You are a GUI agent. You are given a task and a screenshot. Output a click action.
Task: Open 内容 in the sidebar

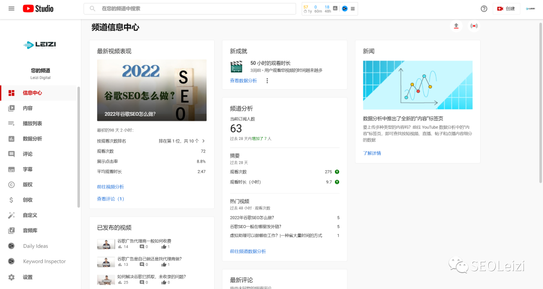38,108
